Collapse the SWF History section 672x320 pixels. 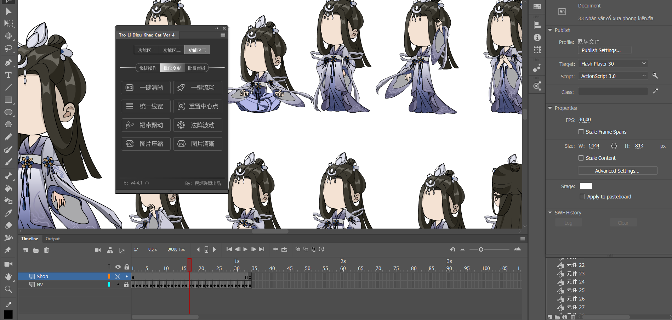click(x=550, y=213)
